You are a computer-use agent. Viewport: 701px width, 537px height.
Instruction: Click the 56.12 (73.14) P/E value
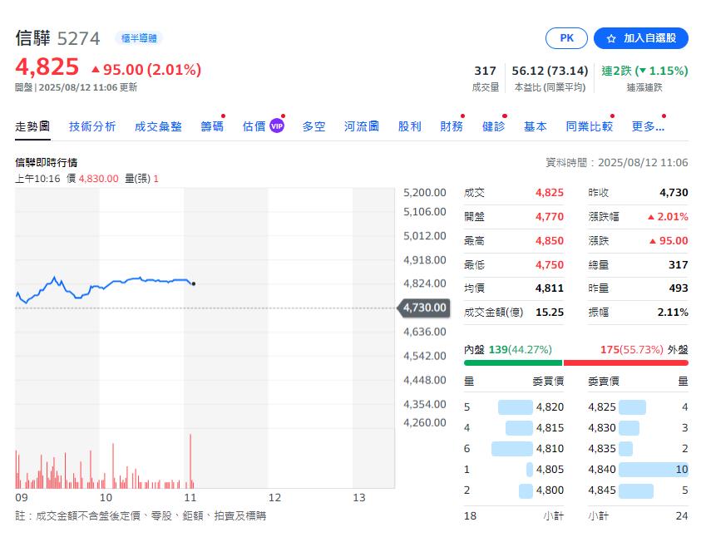click(550, 71)
